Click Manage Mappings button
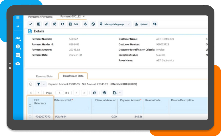The height and width of the screenshot is (136, 221). tap(112, 24)
